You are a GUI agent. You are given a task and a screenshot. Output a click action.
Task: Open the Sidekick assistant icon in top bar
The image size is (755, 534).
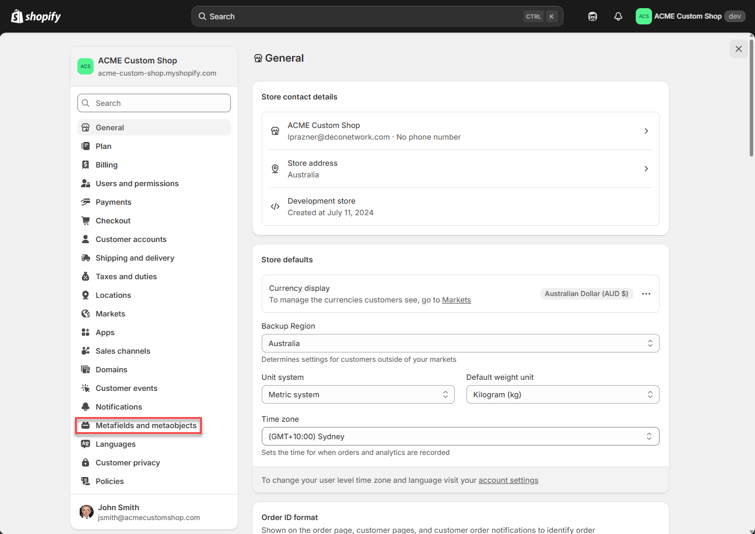click(593, 16)
